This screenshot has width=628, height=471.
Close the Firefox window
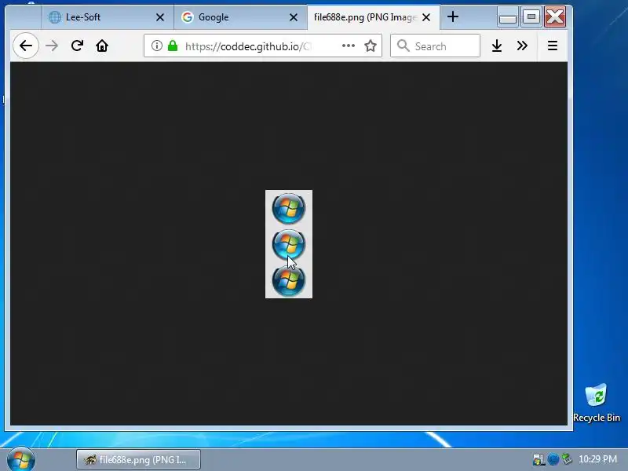[x=555, y=16]
